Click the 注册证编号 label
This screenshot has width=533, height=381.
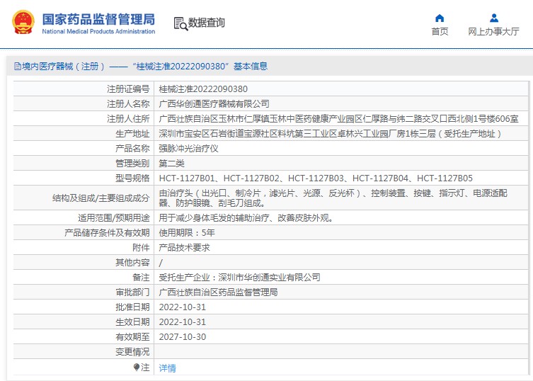[x=128, y=89]
